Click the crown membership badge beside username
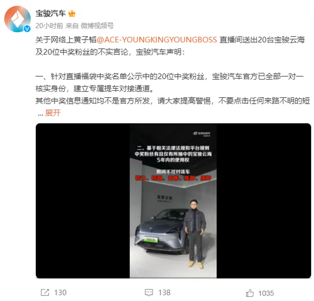The height and width of the screenshot is (301, 314). click(72, 14)
